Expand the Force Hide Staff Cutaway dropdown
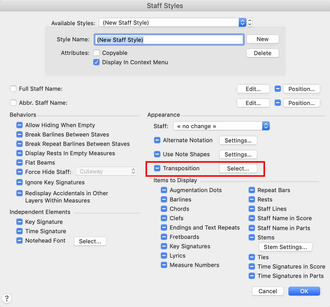Viewport: 330px width, 307px height. pyautogui.click(x=106, y=171)
